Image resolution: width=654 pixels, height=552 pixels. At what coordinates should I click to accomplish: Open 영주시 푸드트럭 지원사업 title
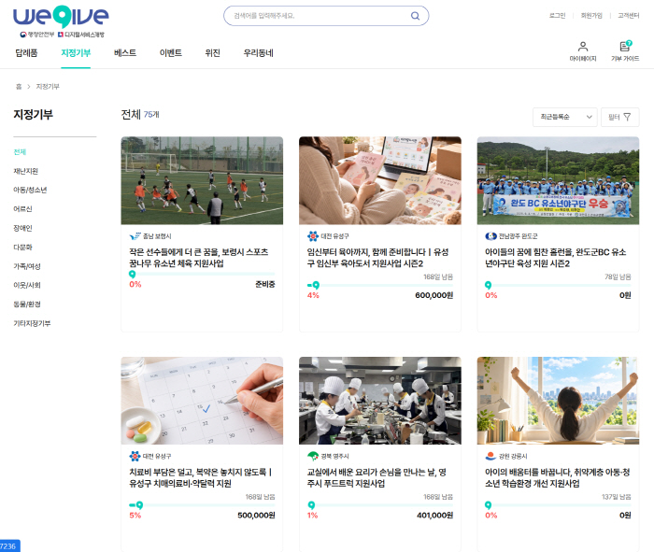[377, 478]
